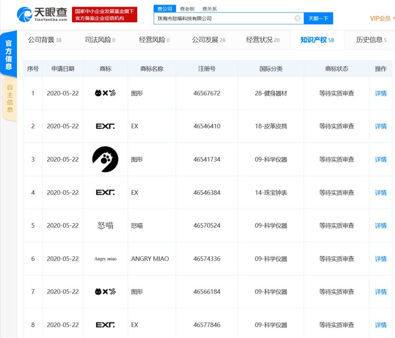The image size is (395, 338).
Task: Click the cat face trademark image in row 1
Action: click(x=105, y=93)
